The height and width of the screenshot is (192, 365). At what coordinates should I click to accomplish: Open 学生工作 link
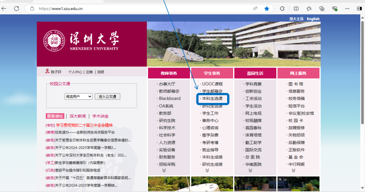click(210, 113)
